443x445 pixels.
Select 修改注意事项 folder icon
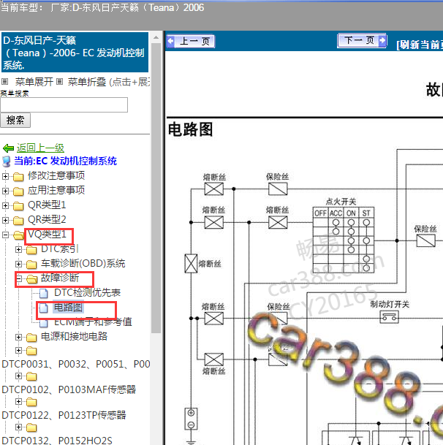click(x=18, y=177)
